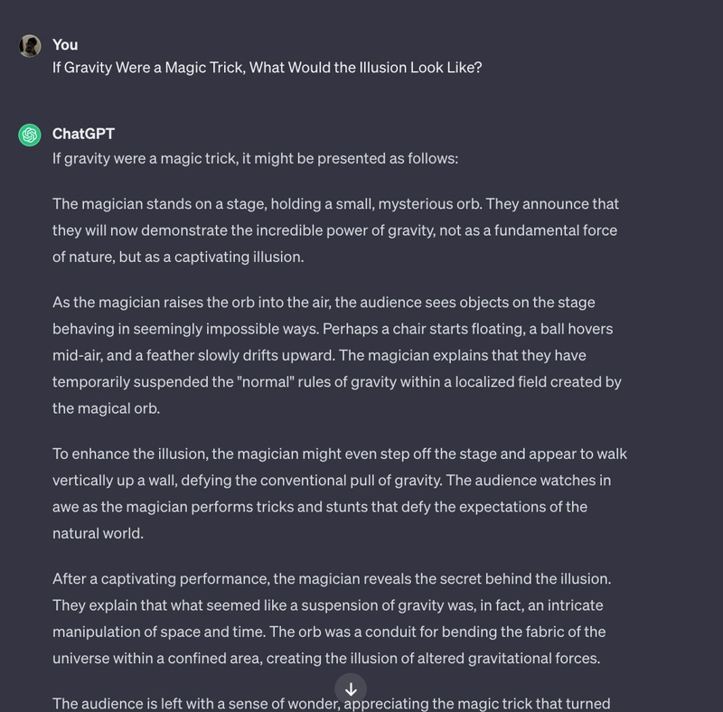723x712 pixels.
Task: Click the phrase "of nature, but as a captivating illusion."
Action: (178, 257)
